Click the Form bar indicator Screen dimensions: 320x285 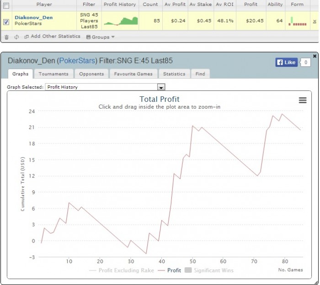pyautogui.click(x=297, y=21)
